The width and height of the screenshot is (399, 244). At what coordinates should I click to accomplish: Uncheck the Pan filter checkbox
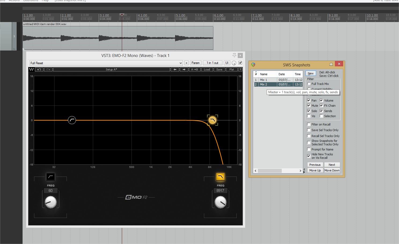[x=309, y=101]
